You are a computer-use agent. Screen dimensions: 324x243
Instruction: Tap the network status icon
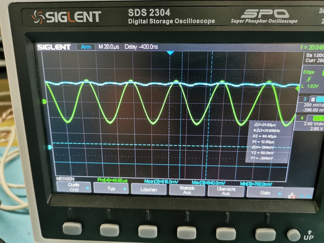coord(292,195)
